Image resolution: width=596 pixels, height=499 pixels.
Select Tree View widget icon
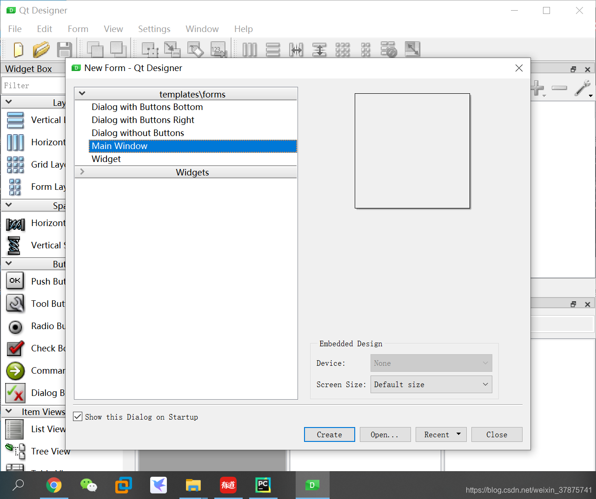point(15,451)
